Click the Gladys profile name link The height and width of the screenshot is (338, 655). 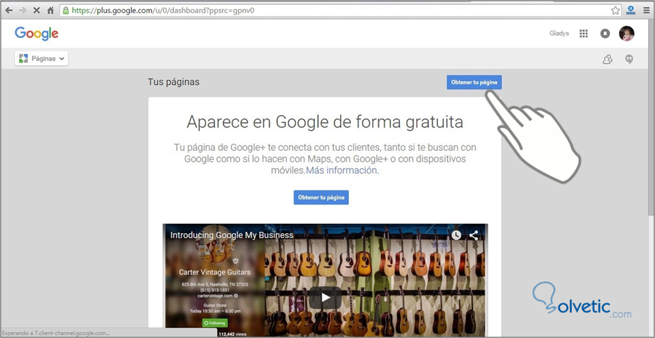(559, 33)
